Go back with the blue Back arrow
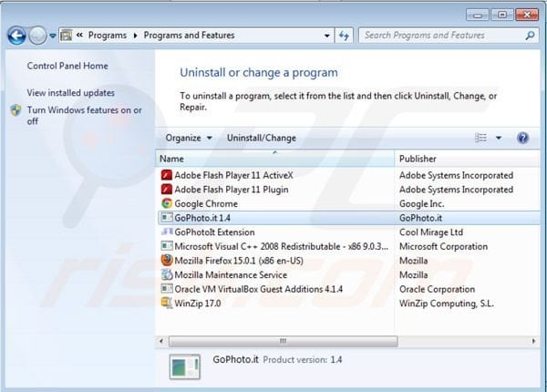Image resolution: width=547 pixels, height=392 pixels. pos(16,36)
